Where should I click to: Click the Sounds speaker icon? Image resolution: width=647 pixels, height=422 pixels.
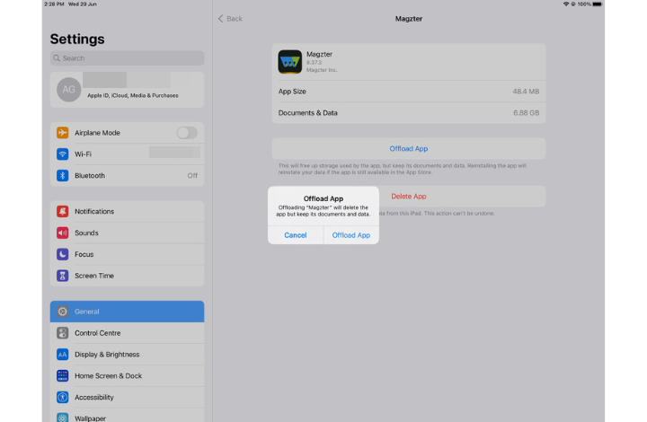coord(62,233)
